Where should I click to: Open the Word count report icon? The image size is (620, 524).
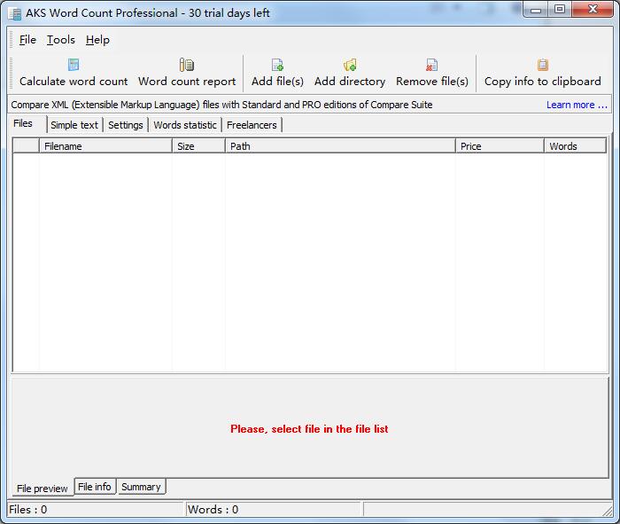point(187,65)
